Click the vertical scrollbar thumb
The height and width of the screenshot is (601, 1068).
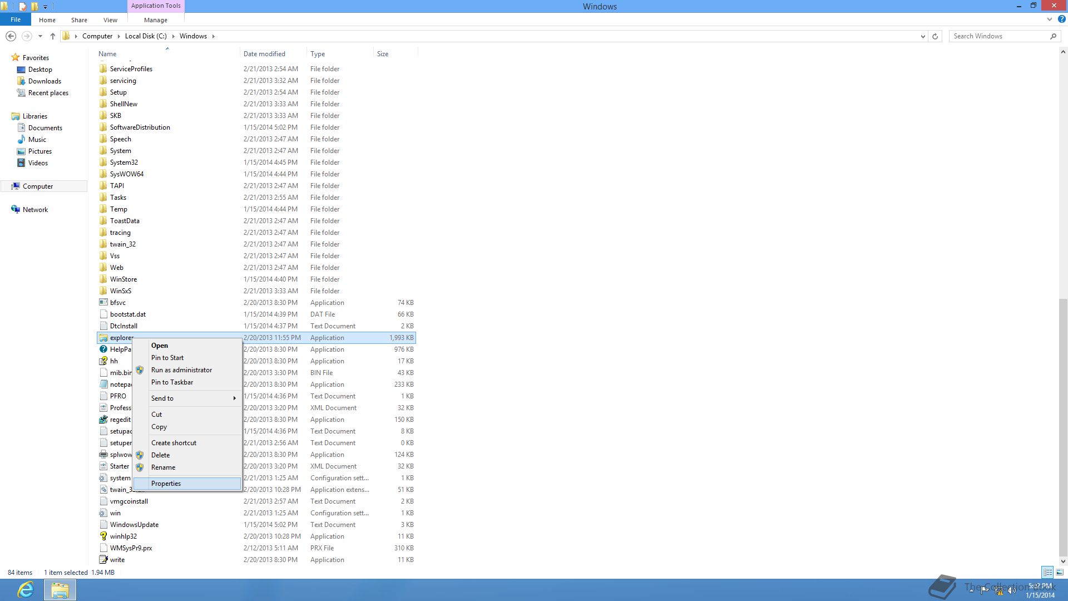1063,427
